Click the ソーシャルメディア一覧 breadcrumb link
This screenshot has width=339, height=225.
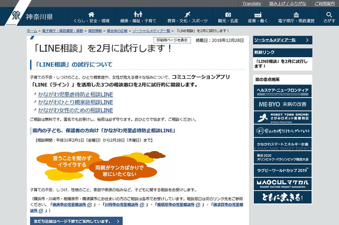(x=151, y=31)
